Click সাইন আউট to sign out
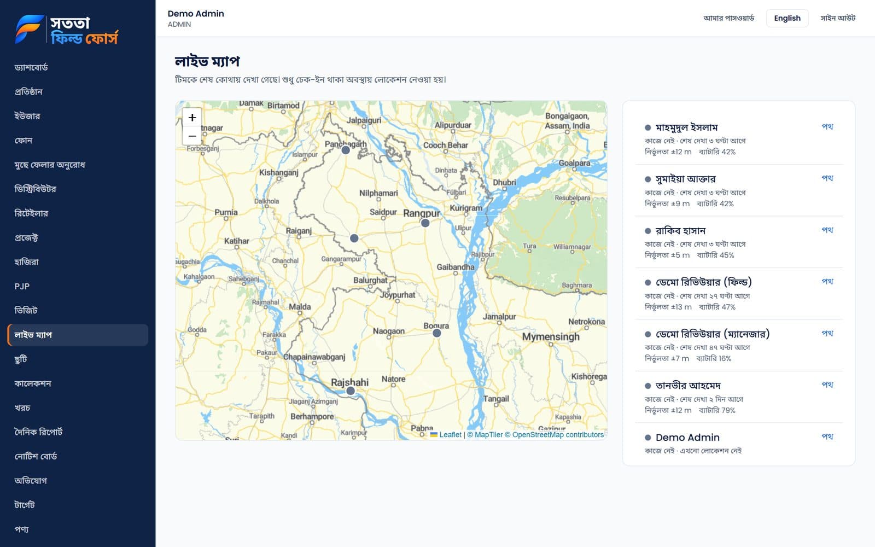The height and width of the screenshot is (547, 875). pos(838,18)
